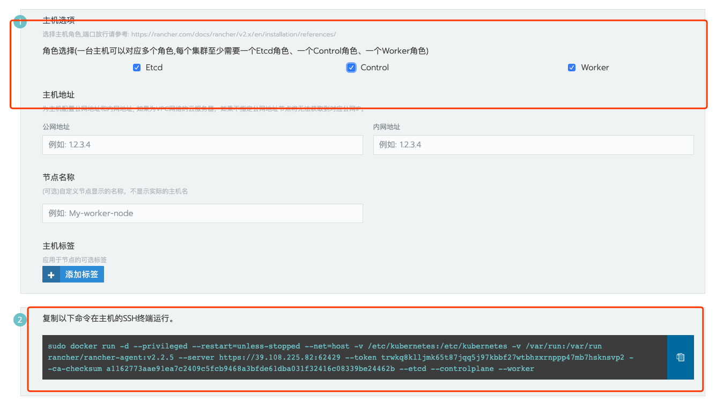The image size is (716, 401).
Task: Click the plus icon on 添加标签
Action: click(51, 274)
